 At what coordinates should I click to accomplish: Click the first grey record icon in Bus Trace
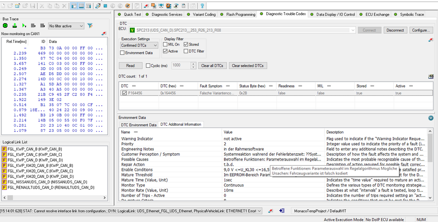(33, 26)
